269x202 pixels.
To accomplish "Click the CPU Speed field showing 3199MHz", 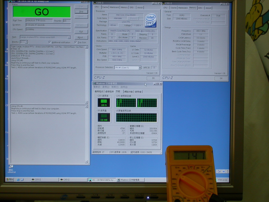I will pyautogui.click(x=48, y=29).
